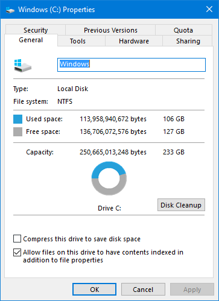The image size is (219, 301).
Task: Click the 'Free space:' label
Action: 43,131
